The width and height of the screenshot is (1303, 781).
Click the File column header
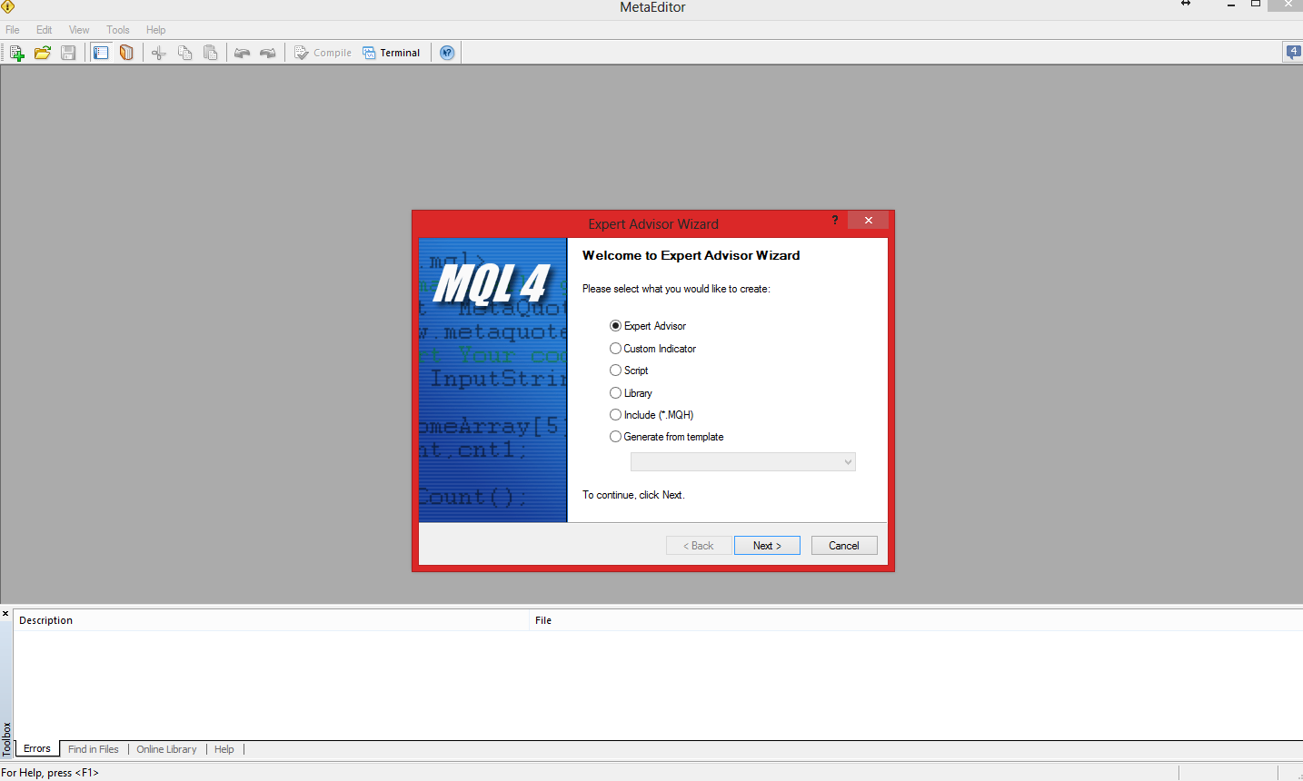pyautogui.click(x=916, y=620)
